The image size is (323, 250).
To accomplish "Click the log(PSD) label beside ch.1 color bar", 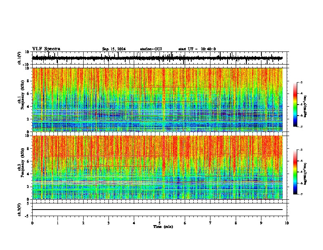I will click(x=305, y=106).
